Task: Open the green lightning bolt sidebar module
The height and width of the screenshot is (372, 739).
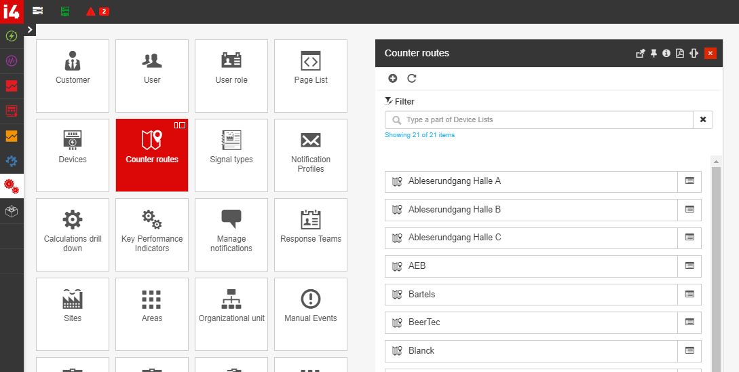Action: pyautogui.click(x=12, y=36)
